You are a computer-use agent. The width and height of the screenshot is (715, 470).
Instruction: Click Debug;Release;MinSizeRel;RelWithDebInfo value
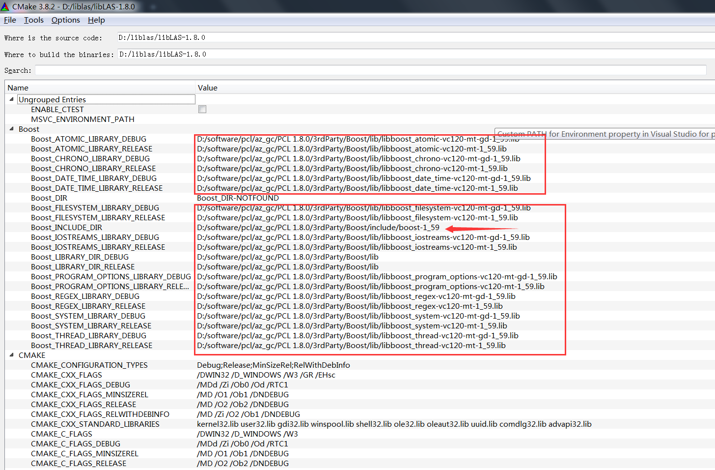[x=274, y=365]
